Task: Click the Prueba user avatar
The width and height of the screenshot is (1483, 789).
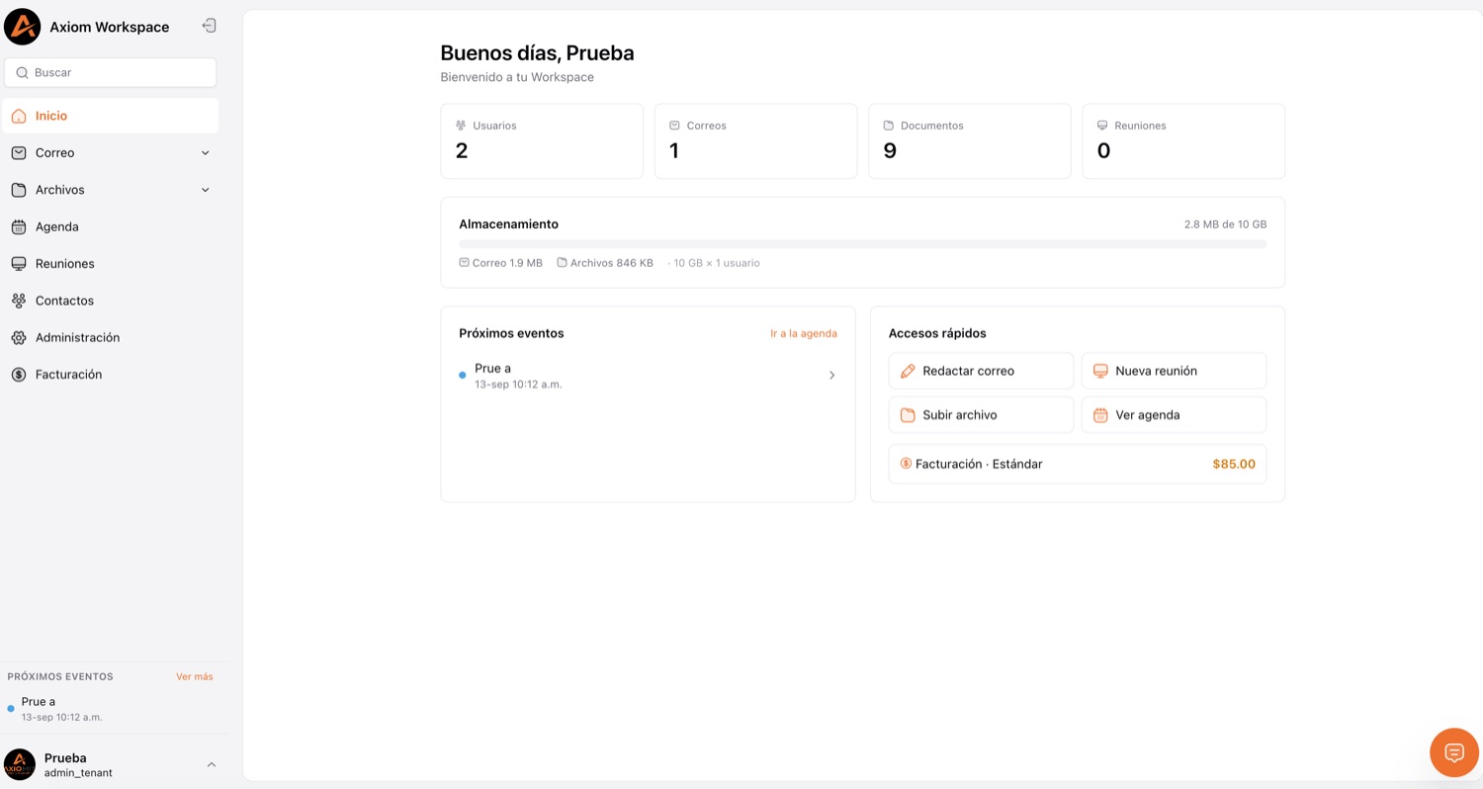Action: pyautogui.click(x=20, y=764)
